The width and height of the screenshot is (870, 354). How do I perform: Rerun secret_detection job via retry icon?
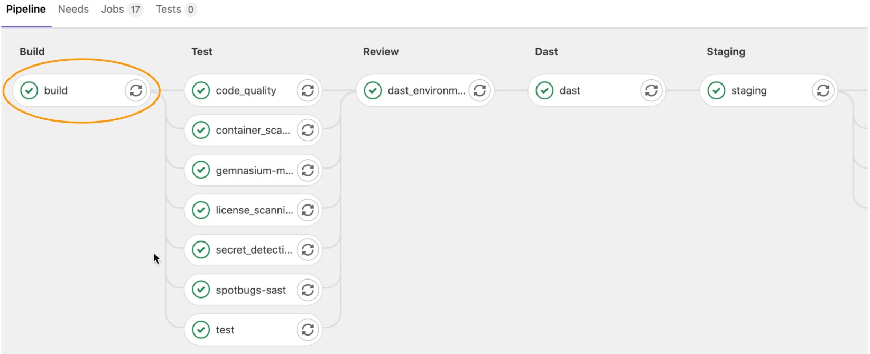pos(308,250)
